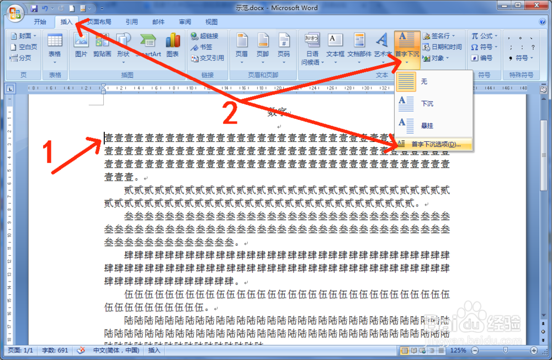Insert 交叉引用 cross-reference

tap(208, 58)
